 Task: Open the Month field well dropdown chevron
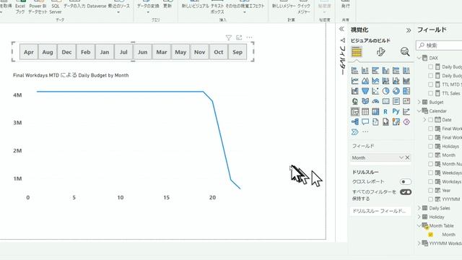(x=401, y=157)
